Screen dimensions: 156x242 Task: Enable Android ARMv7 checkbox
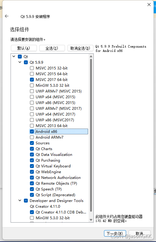tap(32, 137)
